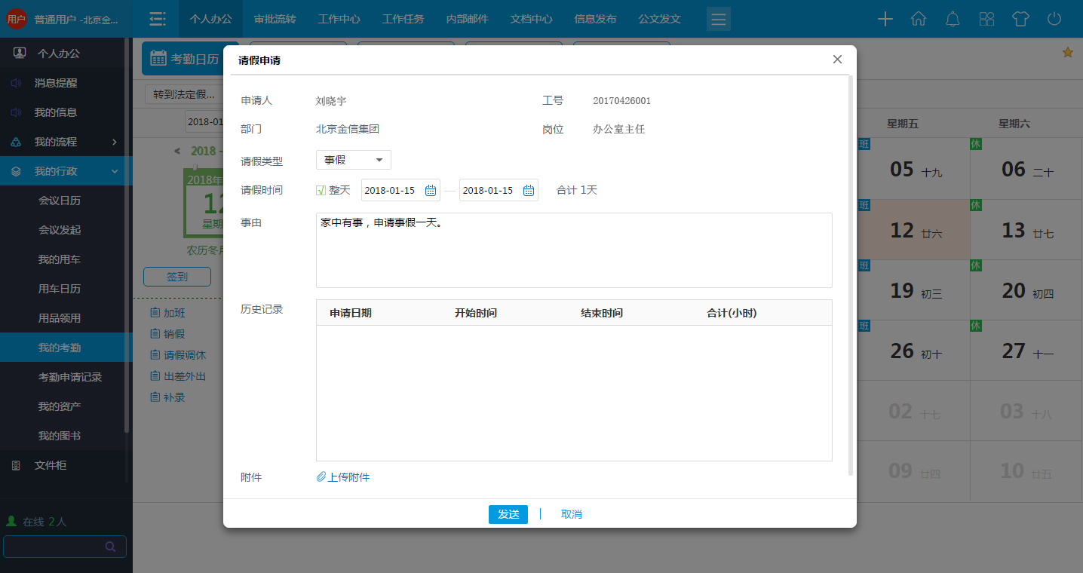Click the 取消 link to cancel
The image size is (1083, 573).
click(571, 514)
